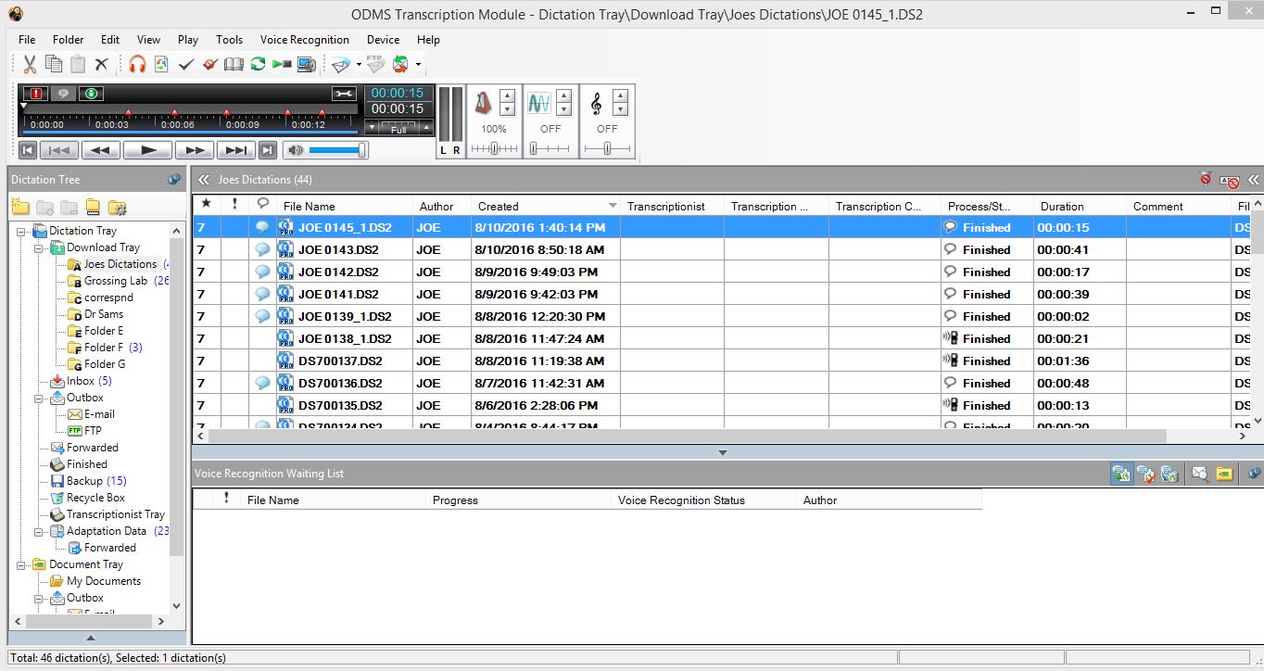
Task: Open the Tools menu
Action: tap(229, 40)
